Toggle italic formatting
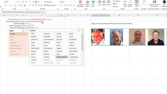Screen dimensions: 167x94 click(x=8, y=5)
